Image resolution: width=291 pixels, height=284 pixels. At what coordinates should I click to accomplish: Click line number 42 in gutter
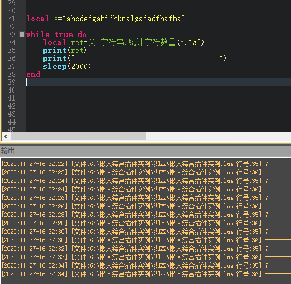(12, 106)
